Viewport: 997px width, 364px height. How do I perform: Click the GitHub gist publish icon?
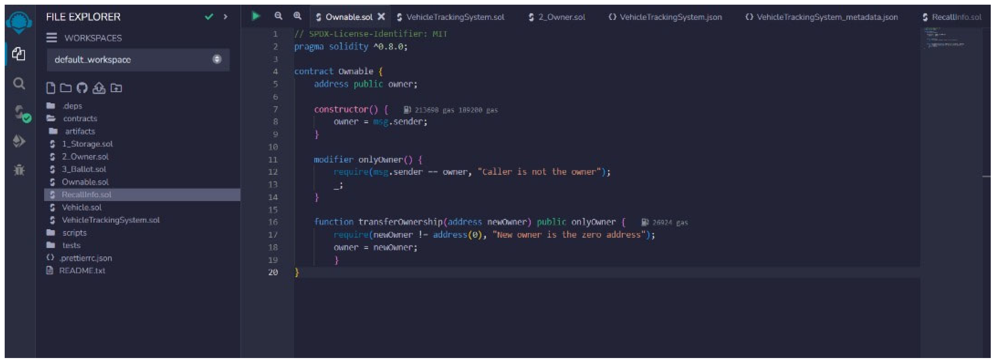(82, 88)
